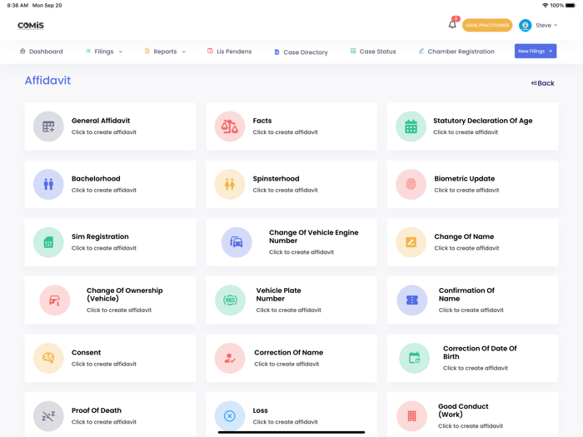Screen dimensions: 583x437
Task: Click the Proof Of Death icon
Action: coord(48,416)
